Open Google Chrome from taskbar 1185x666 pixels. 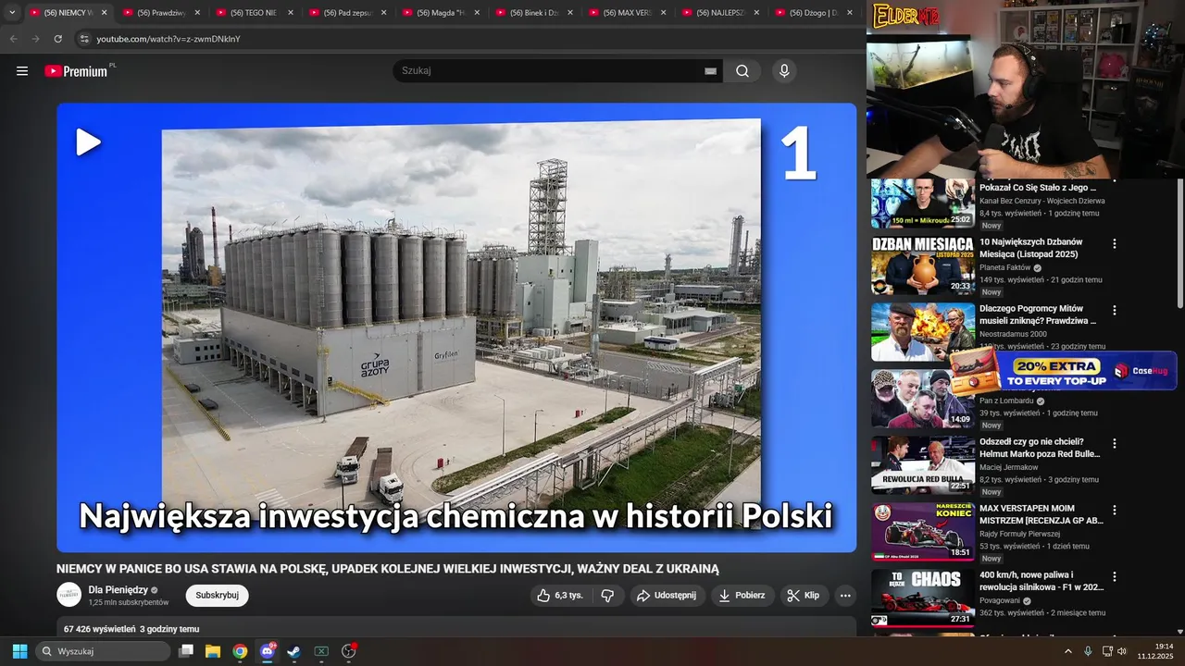pos(240,651)
